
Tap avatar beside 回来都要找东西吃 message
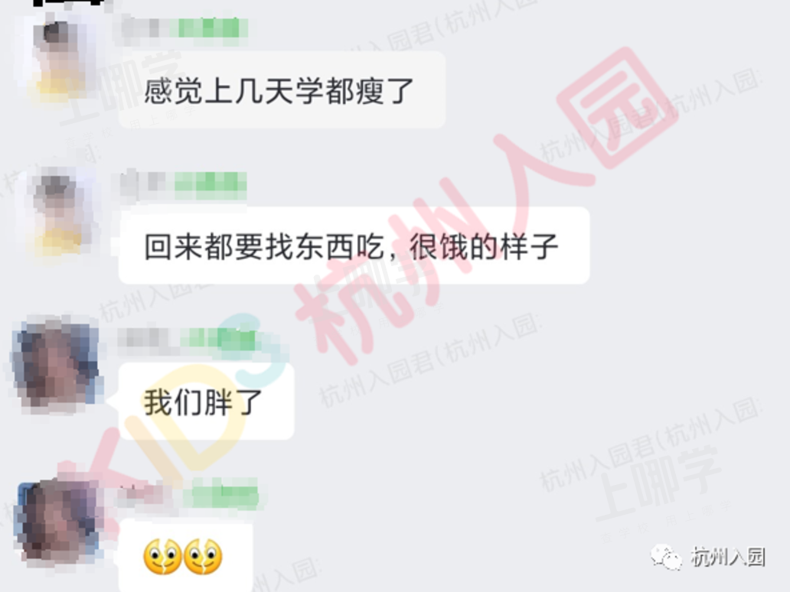[57, 211]
